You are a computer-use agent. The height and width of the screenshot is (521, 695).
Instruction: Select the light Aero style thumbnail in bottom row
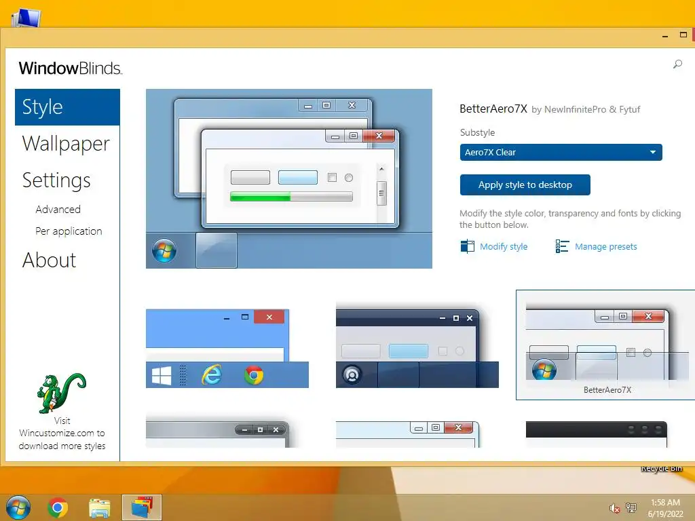coord(408,434)
